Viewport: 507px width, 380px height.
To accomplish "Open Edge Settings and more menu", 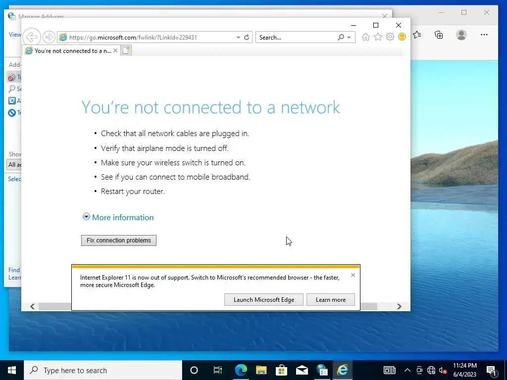I will point(484,35).
